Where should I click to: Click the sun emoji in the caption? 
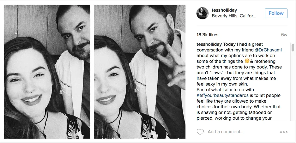246,62
